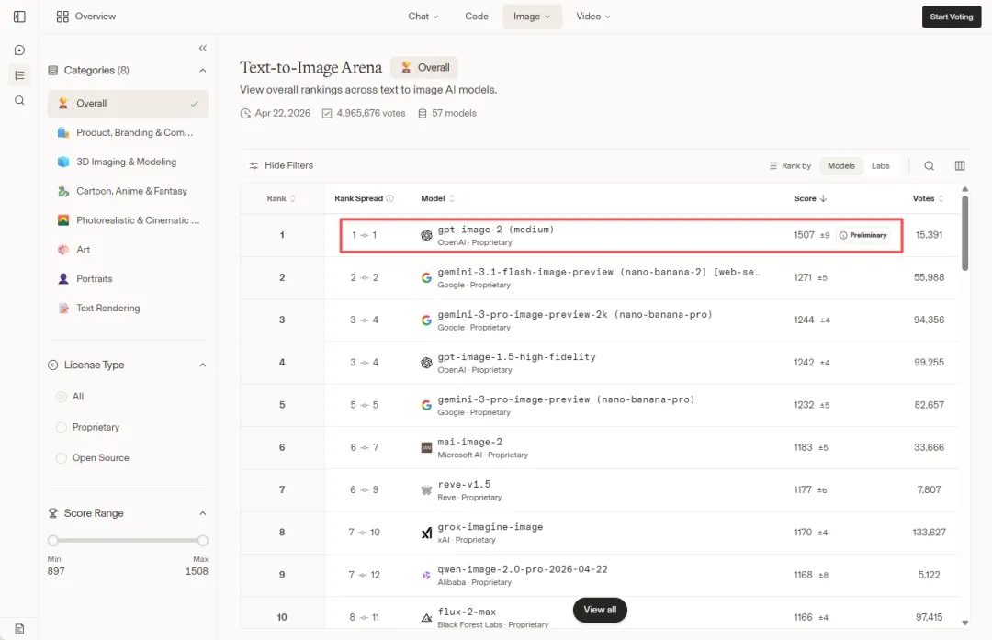This screenshot has height=640, width=992.
Task: Open the document icon at bottom of left rail
Action: coord(19,629)
